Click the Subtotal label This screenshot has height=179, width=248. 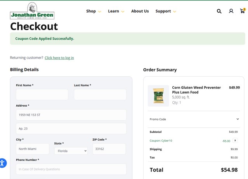click(x=156, y=132)
